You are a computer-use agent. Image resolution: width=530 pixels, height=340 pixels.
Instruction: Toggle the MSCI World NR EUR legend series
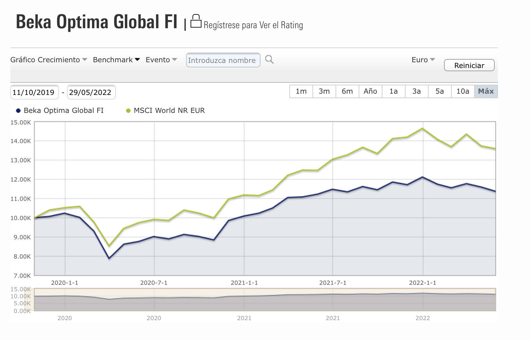pos(165,111)
